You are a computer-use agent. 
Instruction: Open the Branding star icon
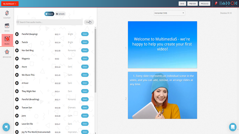[7, 52]
